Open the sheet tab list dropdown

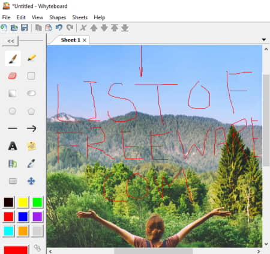tap(264, 40)
